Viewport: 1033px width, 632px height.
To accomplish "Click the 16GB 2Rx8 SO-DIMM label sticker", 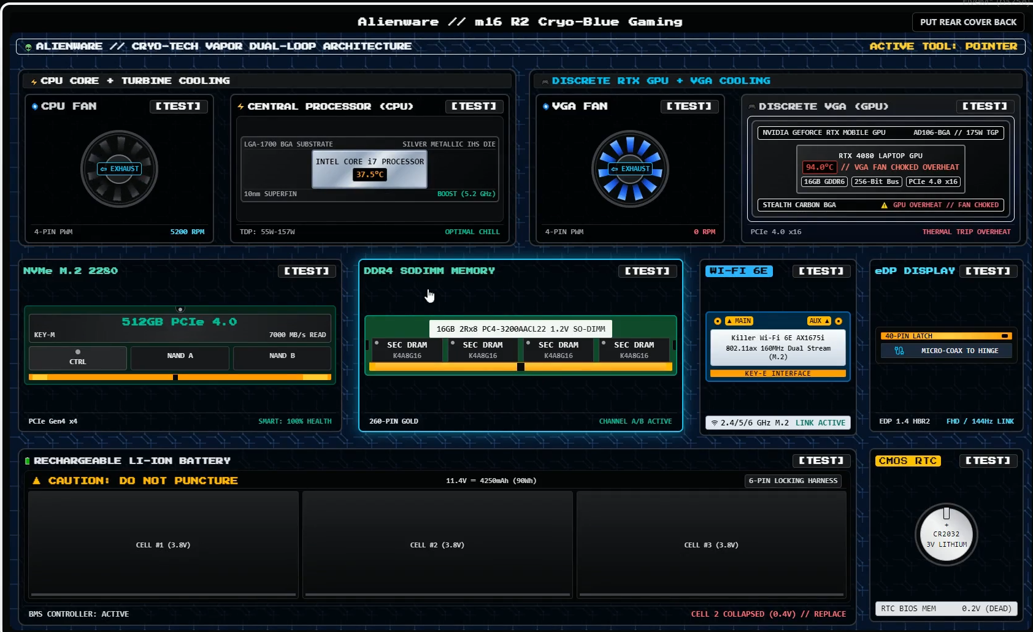I will (x=521, y=329).
